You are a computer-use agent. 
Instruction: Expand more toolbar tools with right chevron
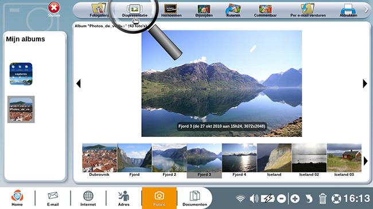point(366,10)
